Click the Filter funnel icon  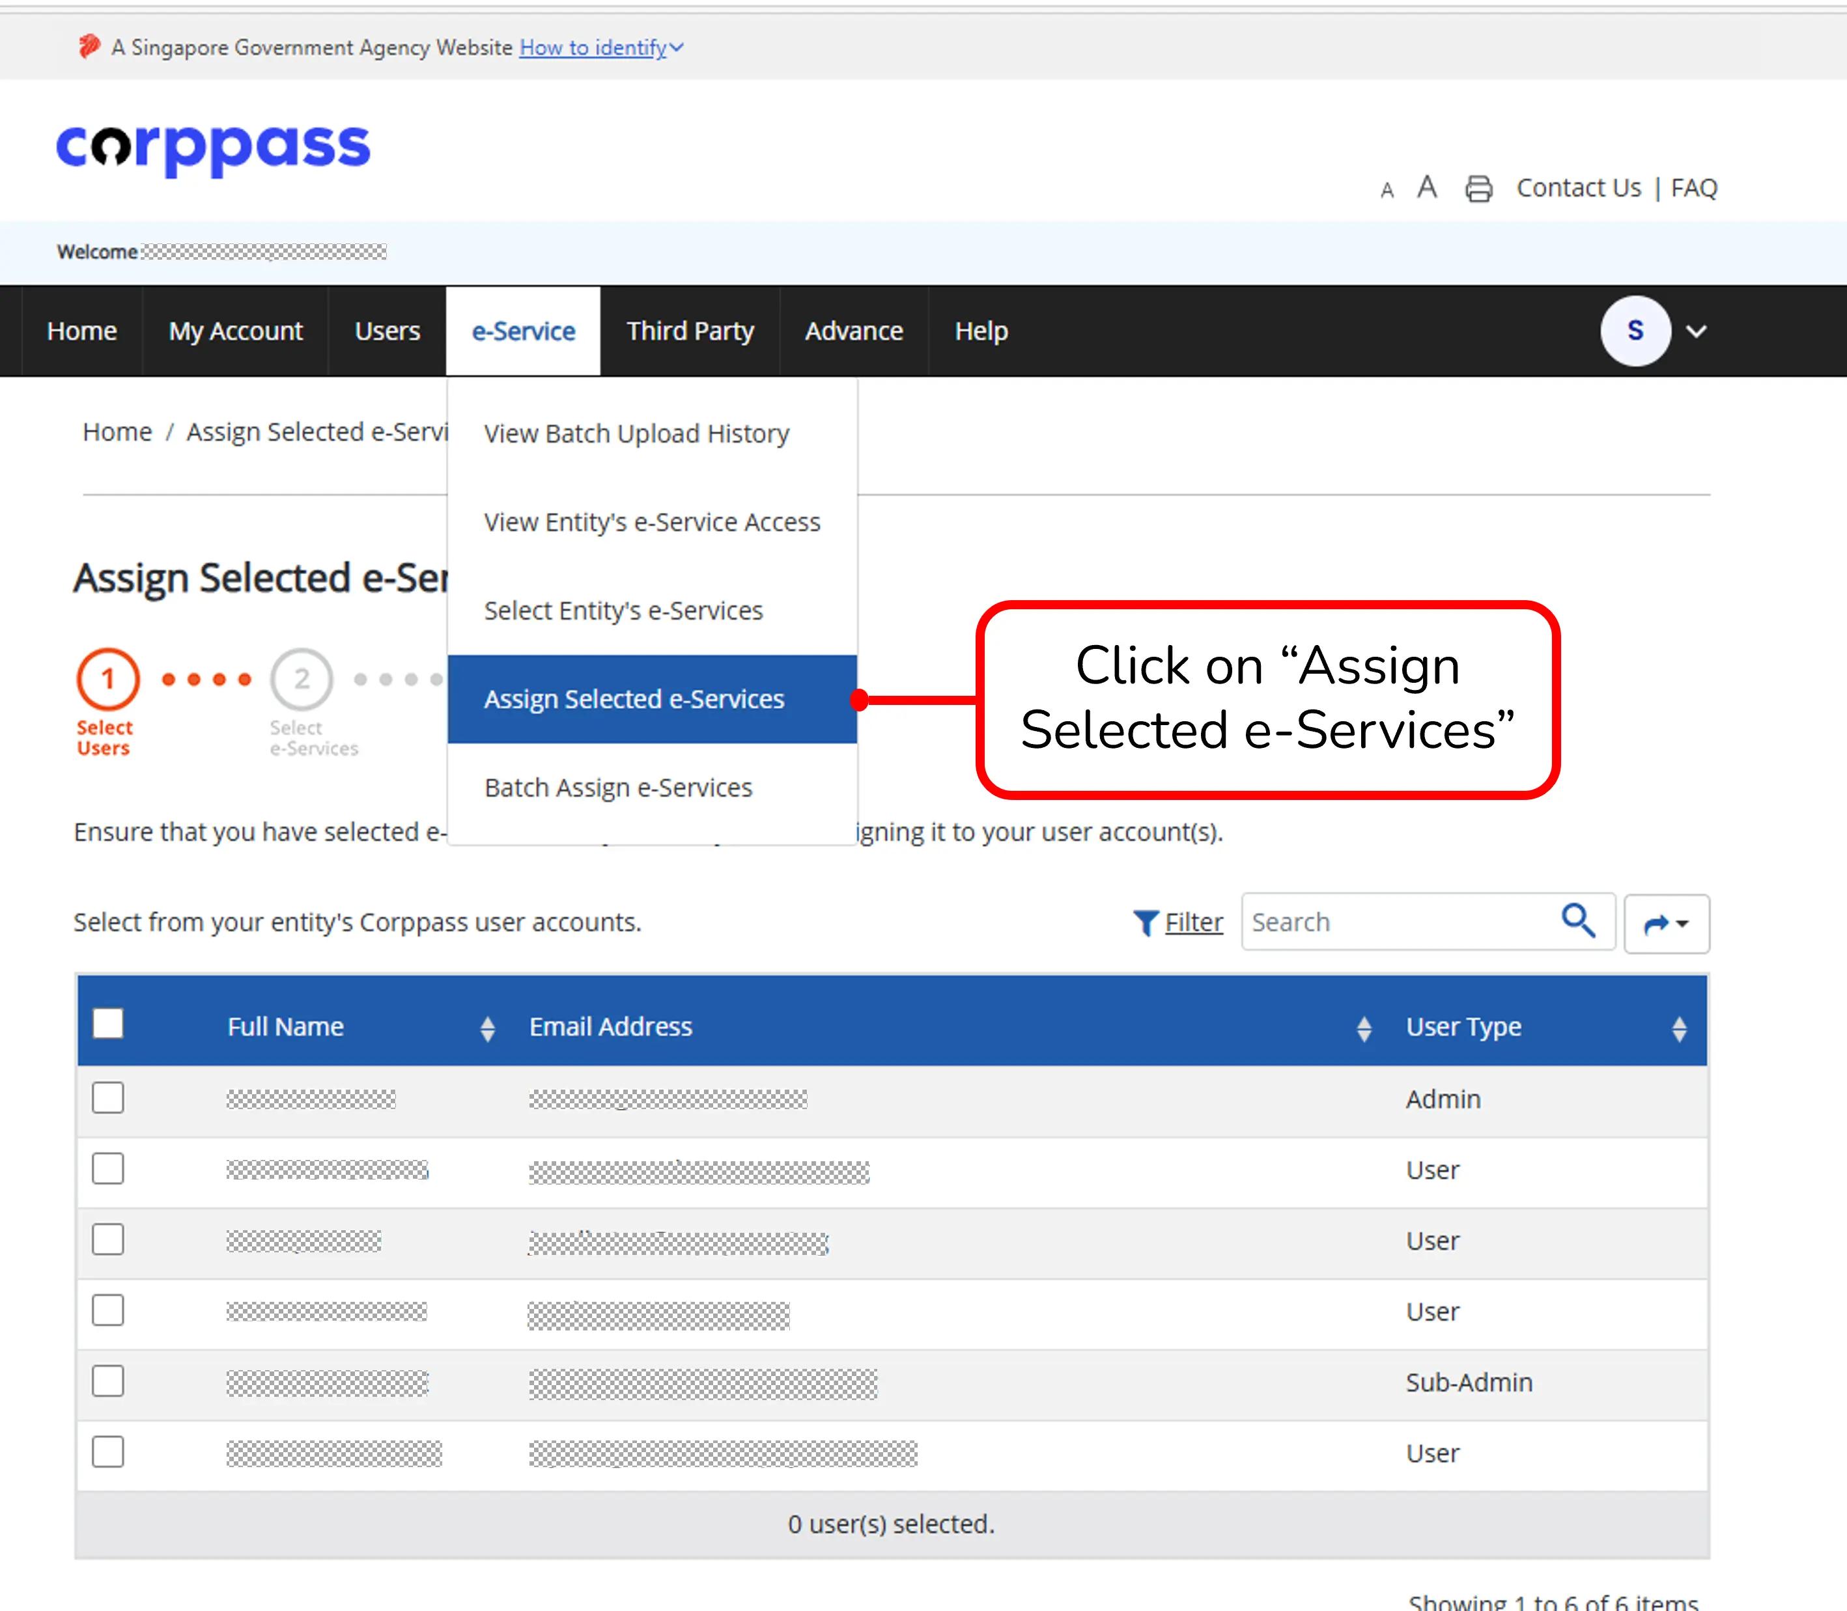point(1146,922)
